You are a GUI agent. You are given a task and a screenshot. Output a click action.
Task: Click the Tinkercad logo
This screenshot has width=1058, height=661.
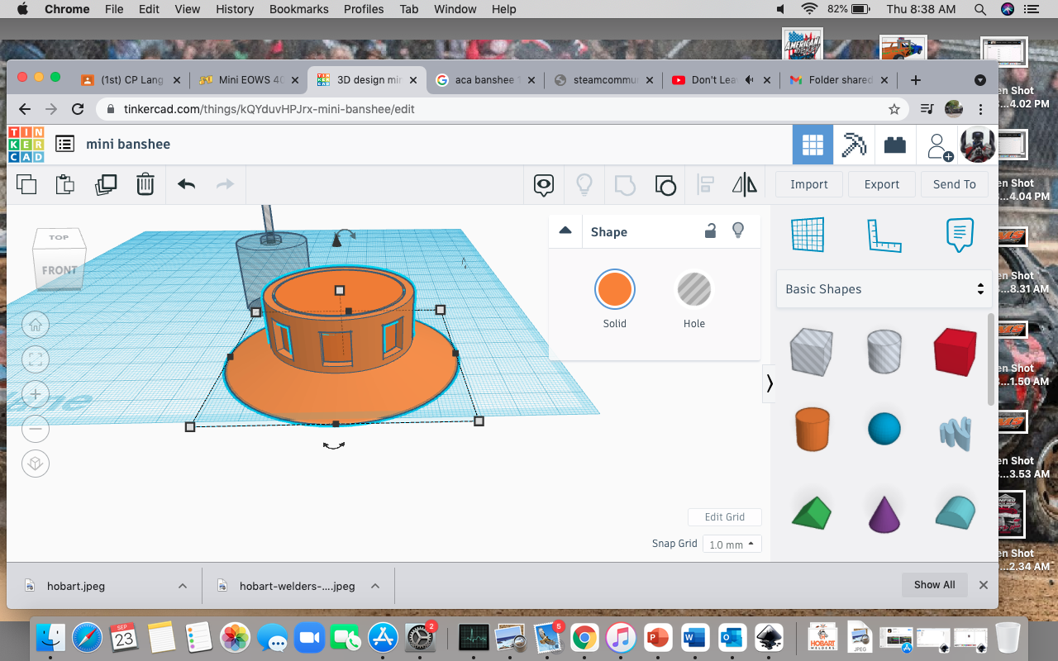(x=26, y=144)
